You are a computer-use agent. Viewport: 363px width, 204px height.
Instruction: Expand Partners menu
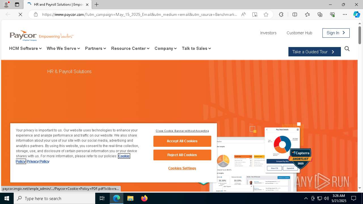click(x=96, y=48)
